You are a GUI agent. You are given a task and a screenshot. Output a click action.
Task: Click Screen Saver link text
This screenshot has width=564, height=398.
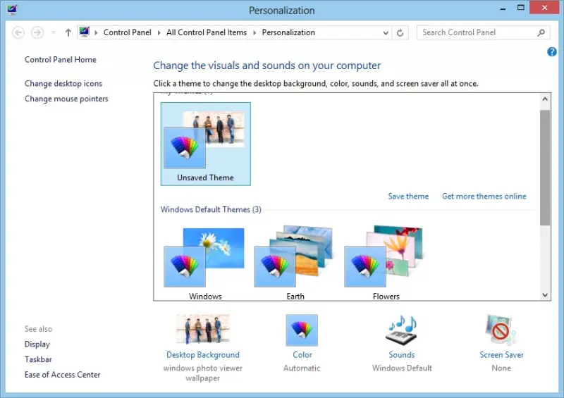[501, 355]
